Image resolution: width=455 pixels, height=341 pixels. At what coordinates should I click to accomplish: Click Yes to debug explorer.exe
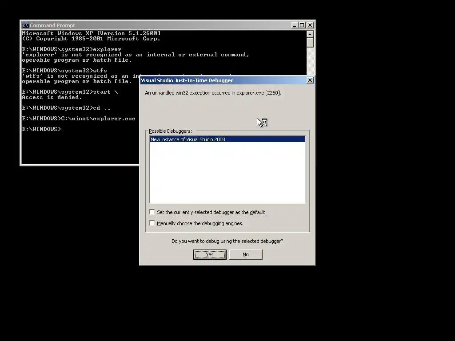pos(210,254)
